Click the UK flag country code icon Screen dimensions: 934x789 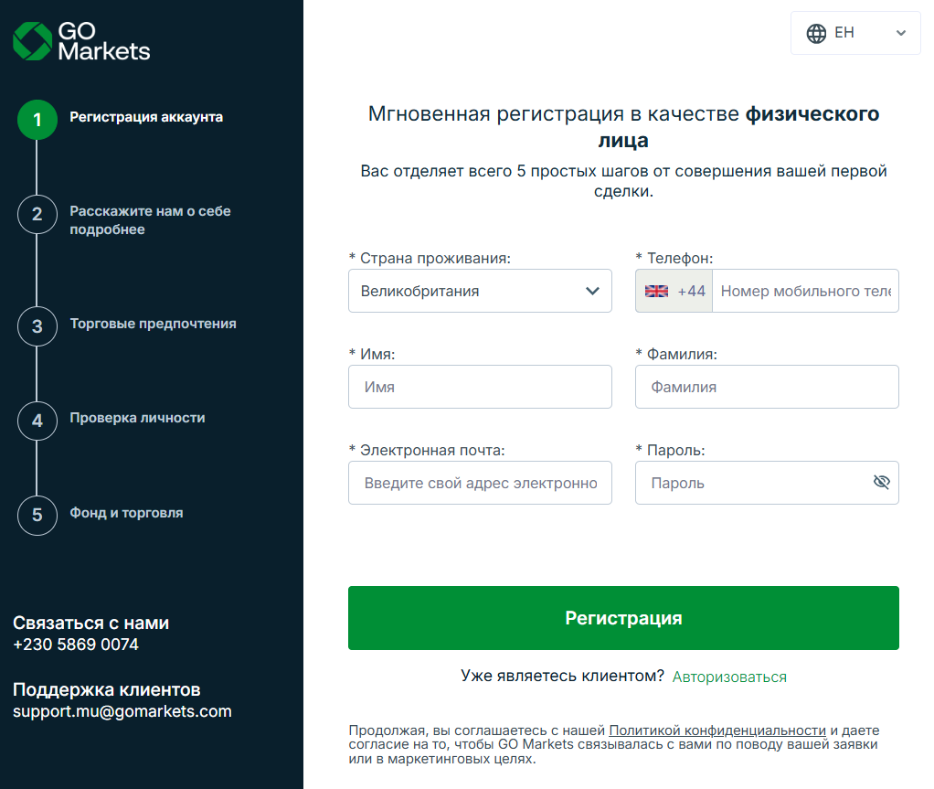[x=656, y=291]
